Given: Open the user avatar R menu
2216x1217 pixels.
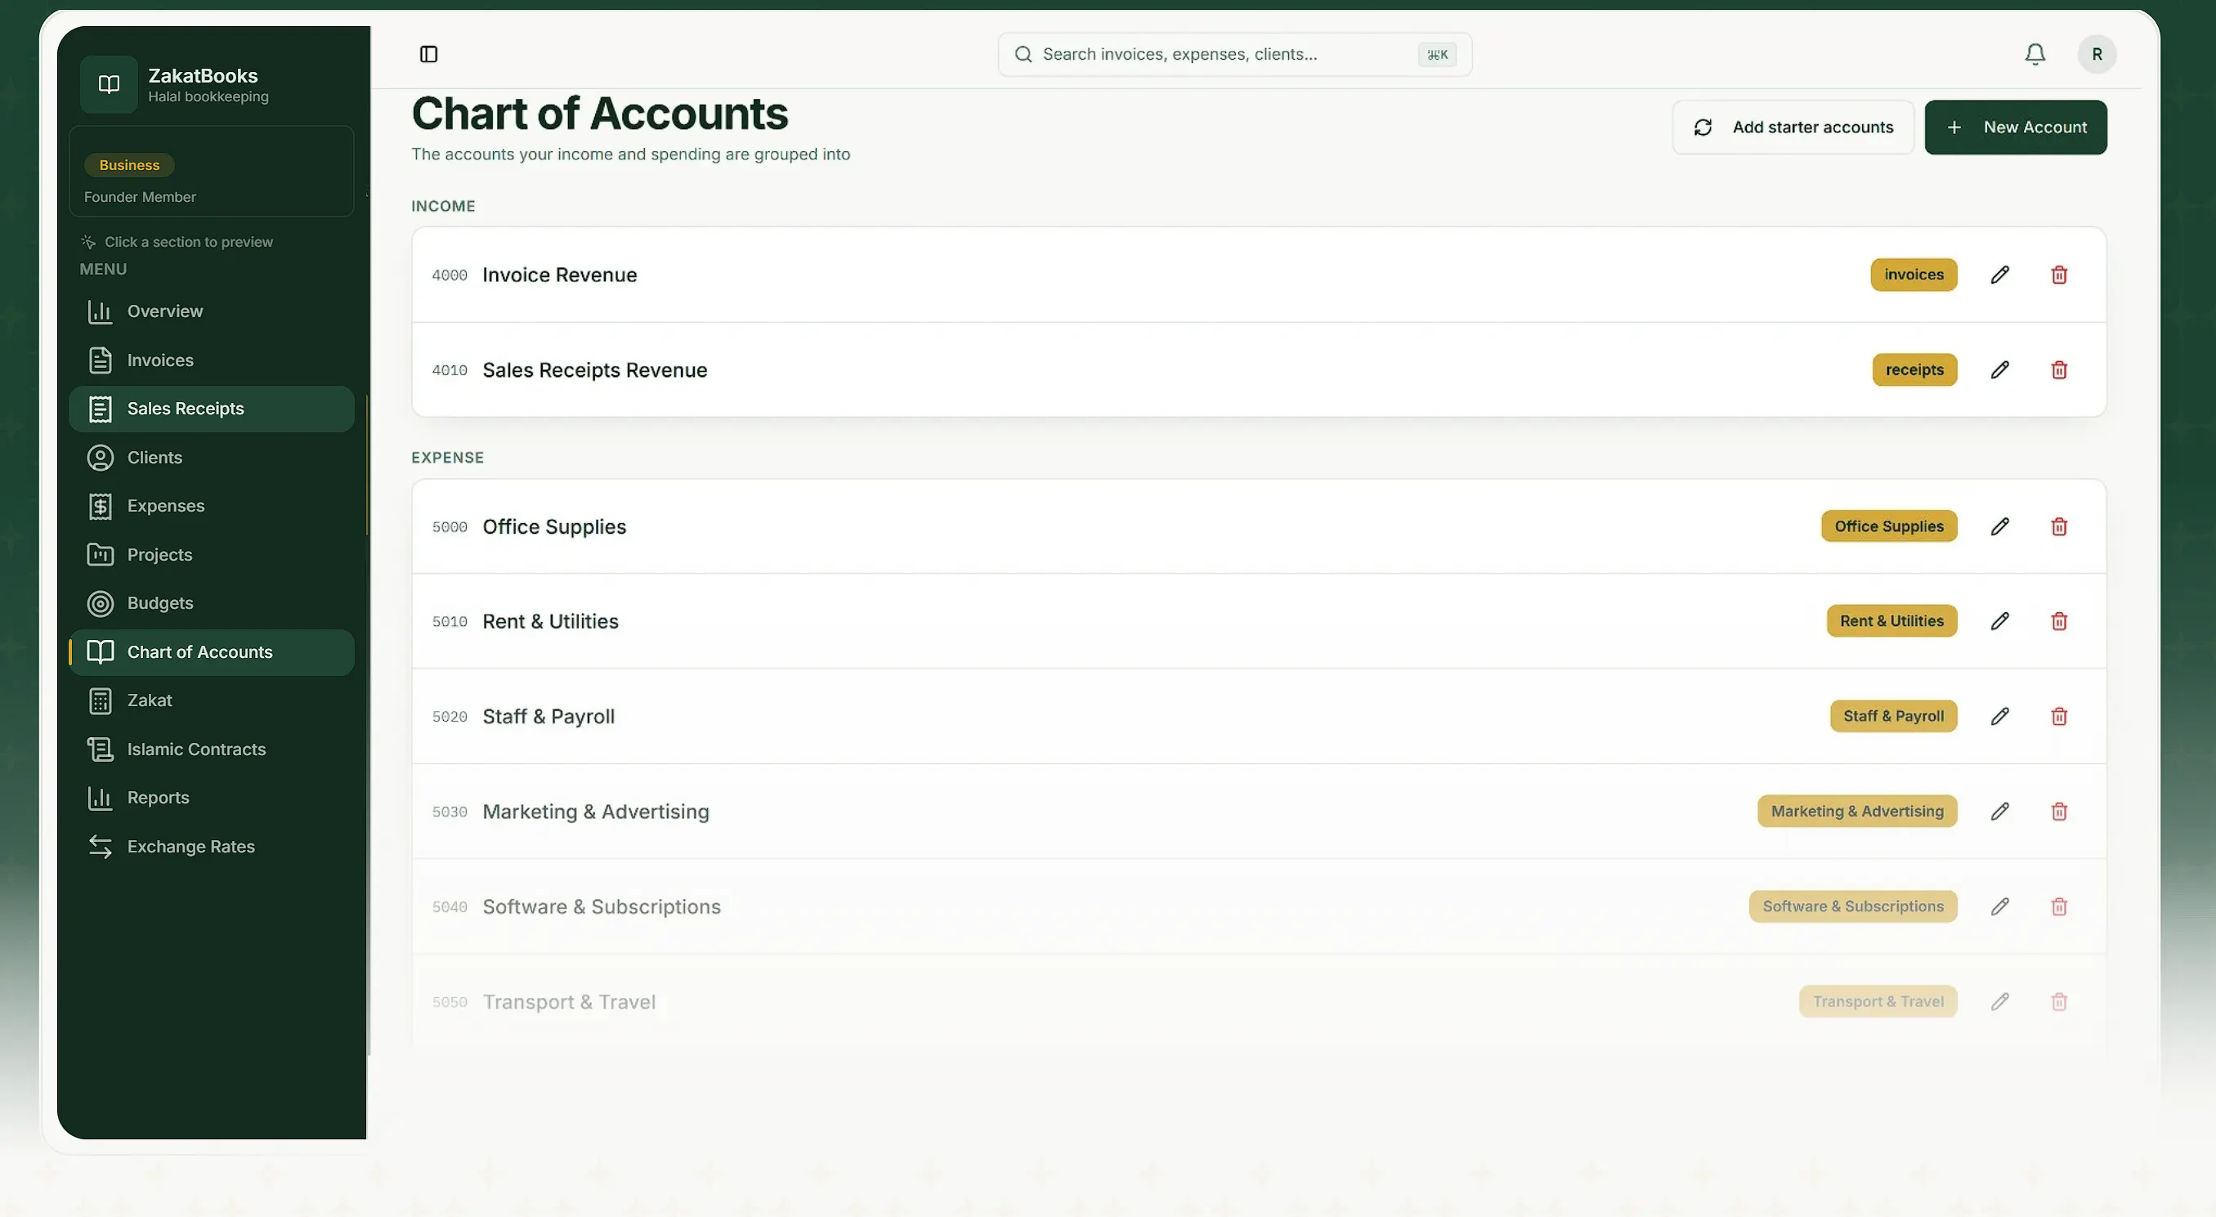Looking at the screenshot, I should 2097,54.
